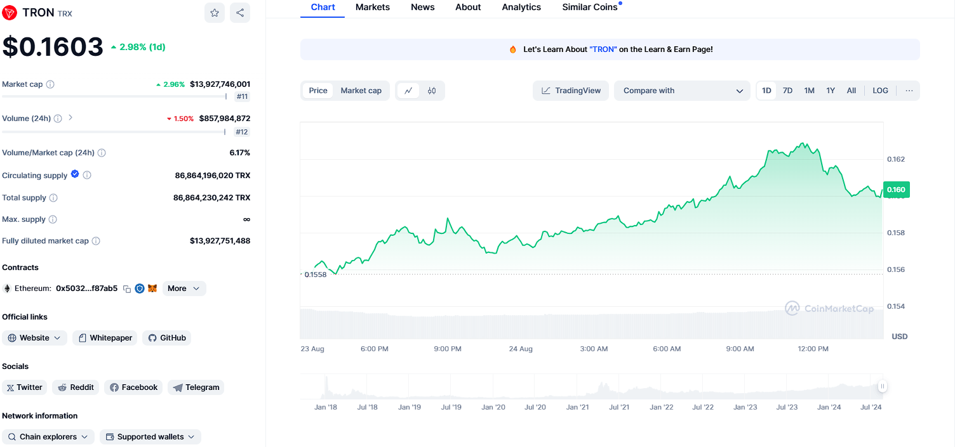Set chart range to 1Y
This screenshot has height=447, width=955.
point(831,91)
